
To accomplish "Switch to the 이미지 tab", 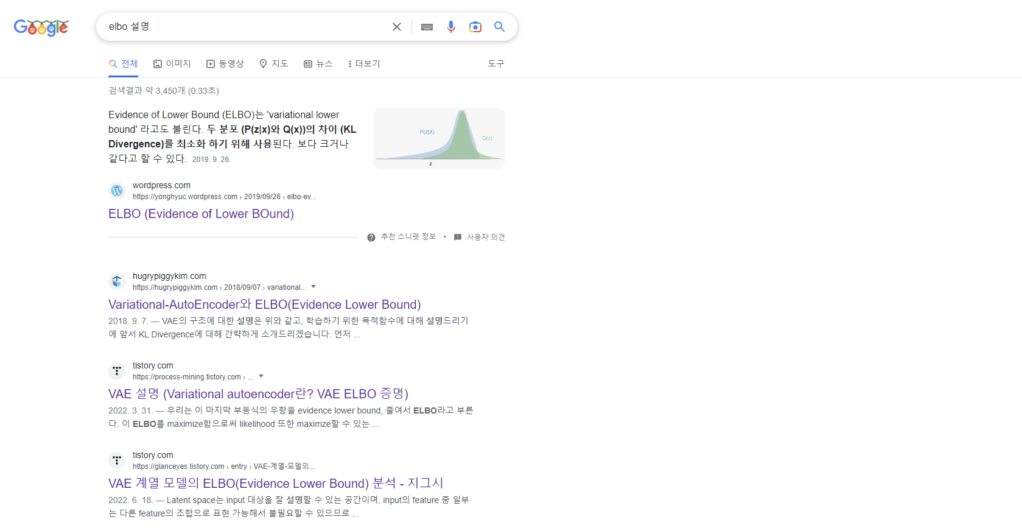I will [172, 63].
